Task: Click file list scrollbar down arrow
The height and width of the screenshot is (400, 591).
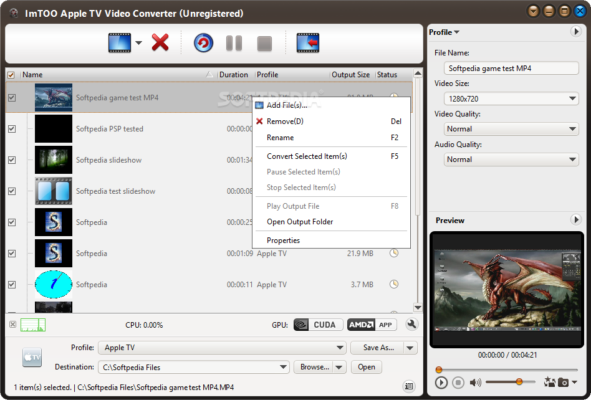Action: click(x=418, y=308)
